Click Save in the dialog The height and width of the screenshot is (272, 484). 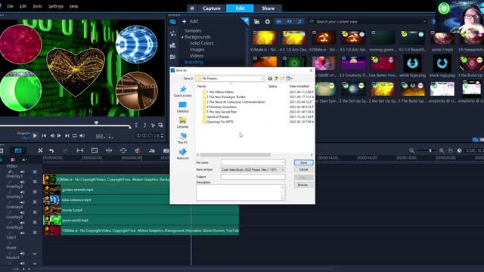point(303,162)
